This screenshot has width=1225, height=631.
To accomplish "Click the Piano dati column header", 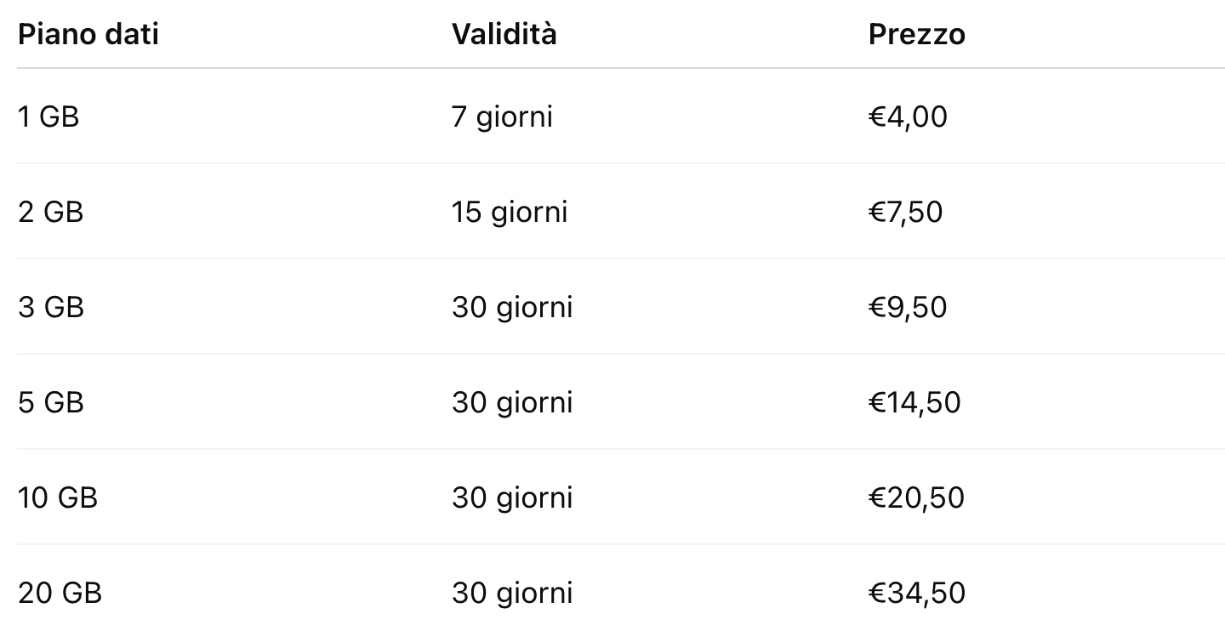I will pyautogui.click(x=88, y=35).
